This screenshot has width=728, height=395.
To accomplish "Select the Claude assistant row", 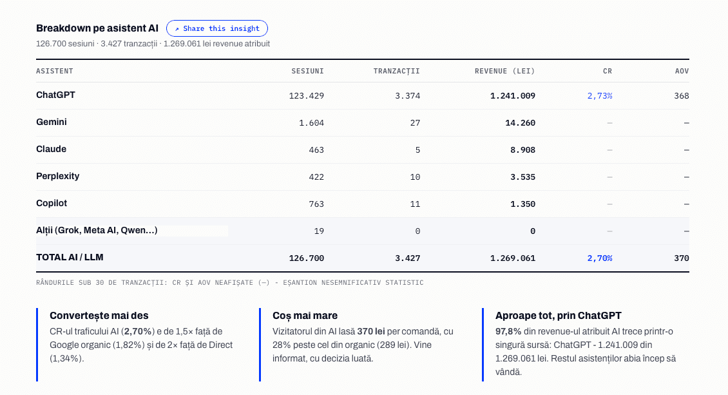I will tap(363, 149).
